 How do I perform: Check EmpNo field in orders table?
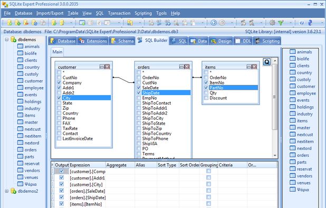click(x=139, y=98)
